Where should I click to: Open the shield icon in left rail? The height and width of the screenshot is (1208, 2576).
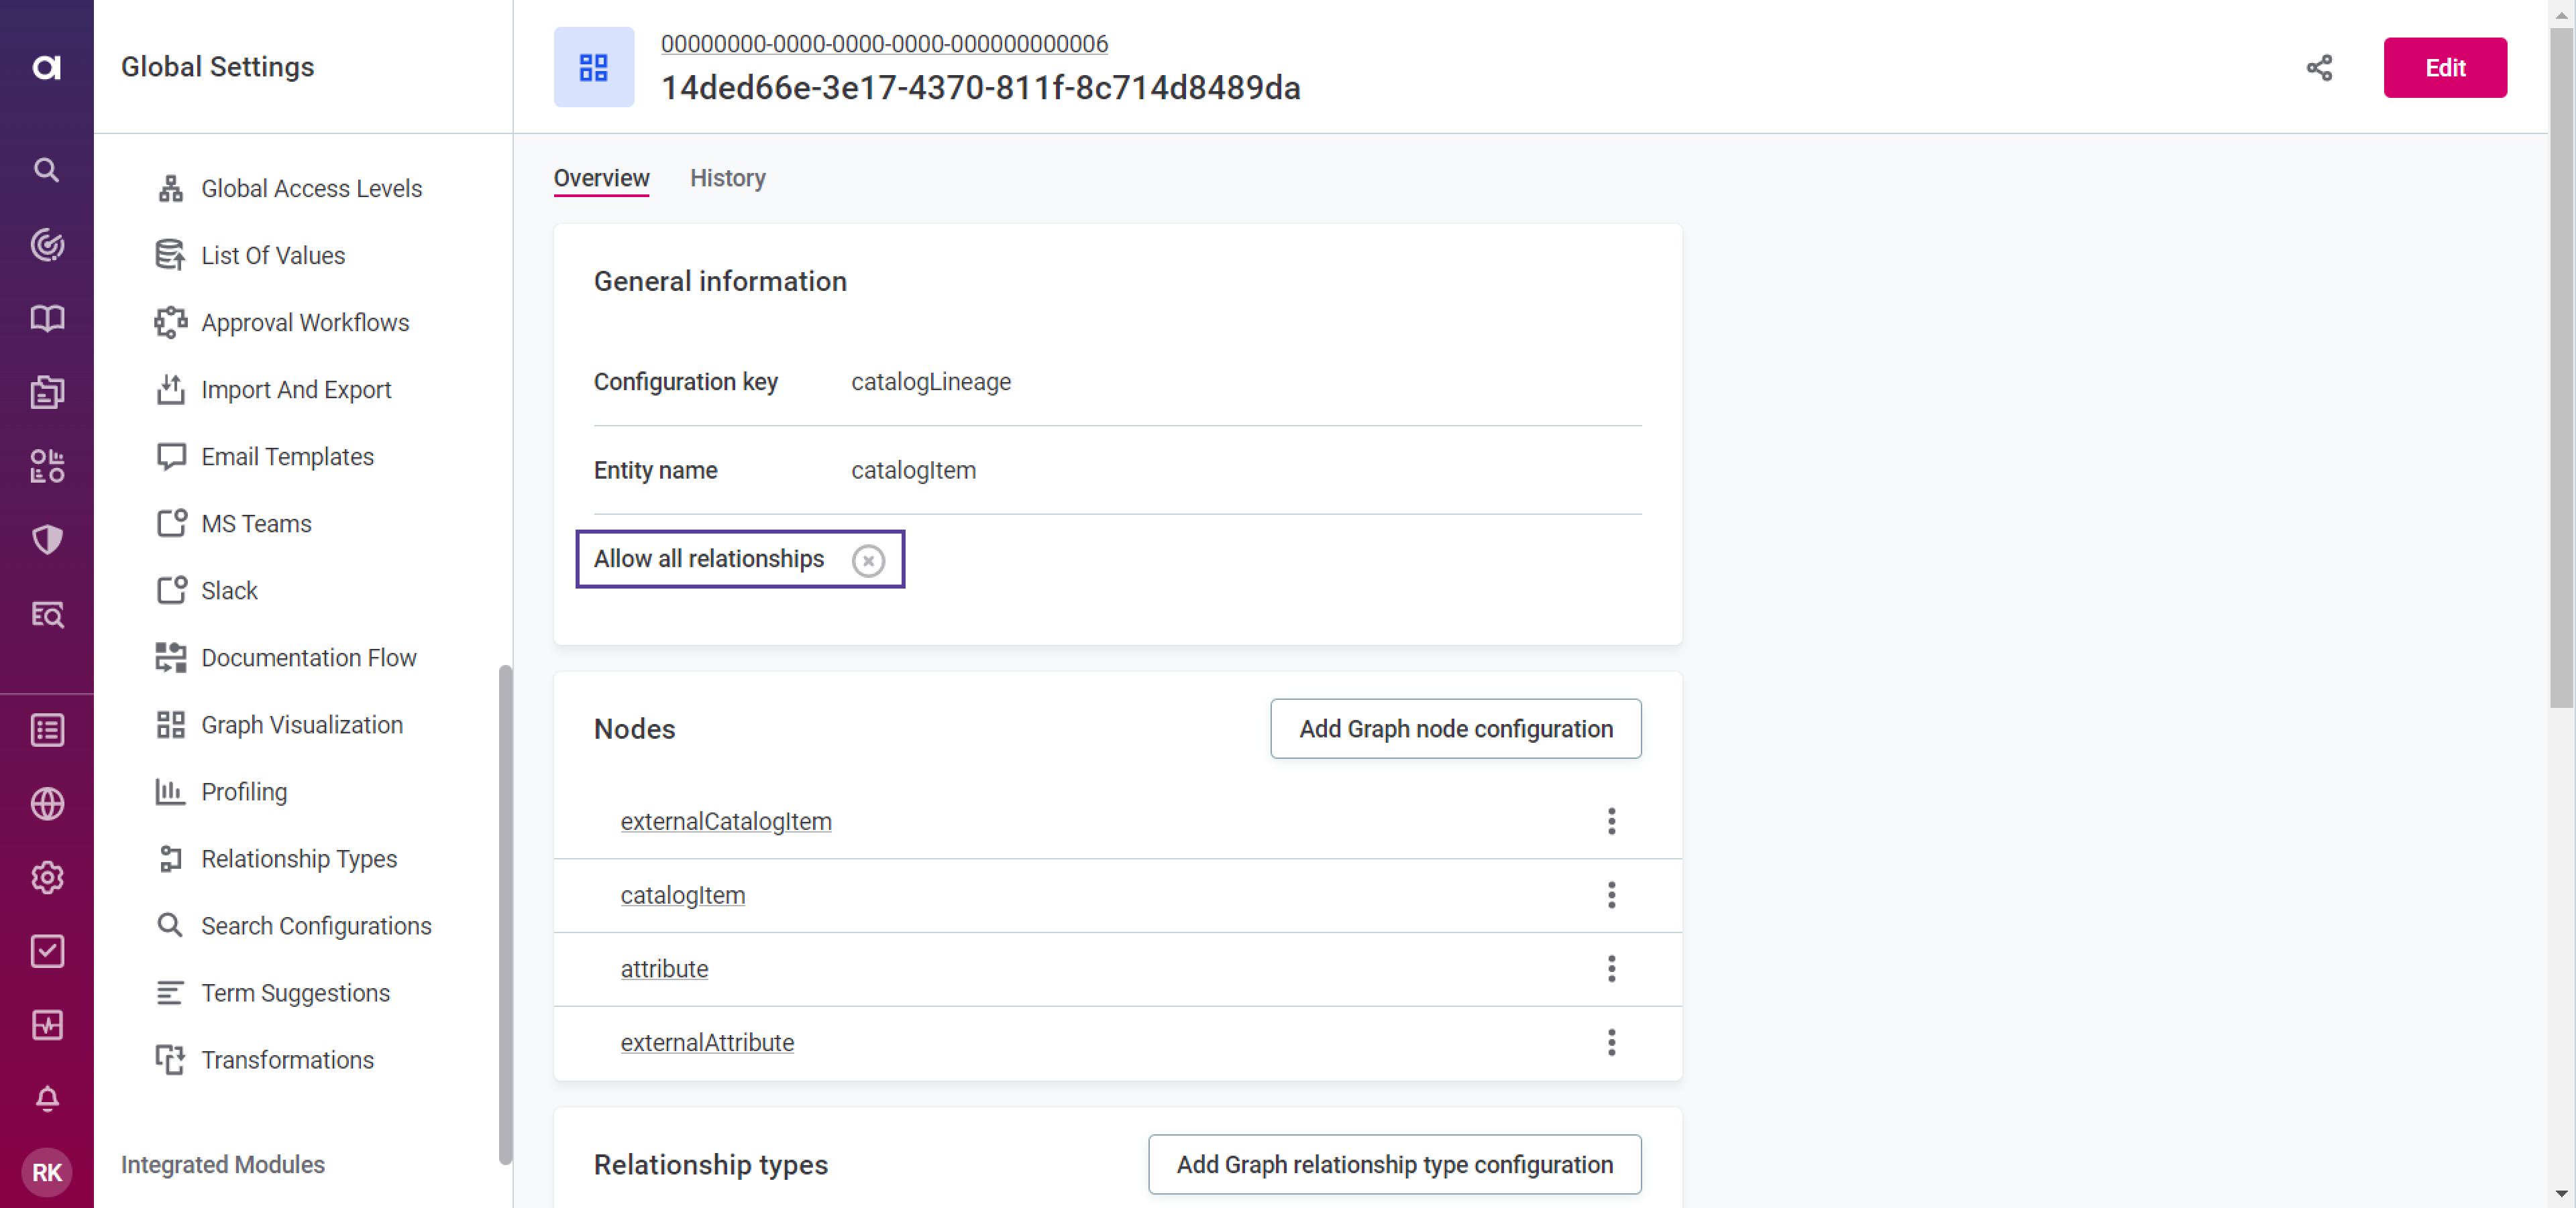tap(46, 540)
